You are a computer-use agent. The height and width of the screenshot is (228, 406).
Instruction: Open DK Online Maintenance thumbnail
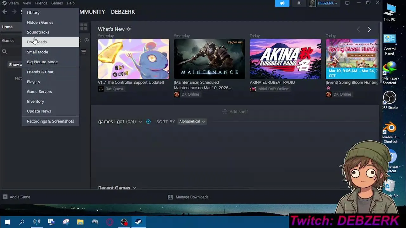click(x=209, y=59)
